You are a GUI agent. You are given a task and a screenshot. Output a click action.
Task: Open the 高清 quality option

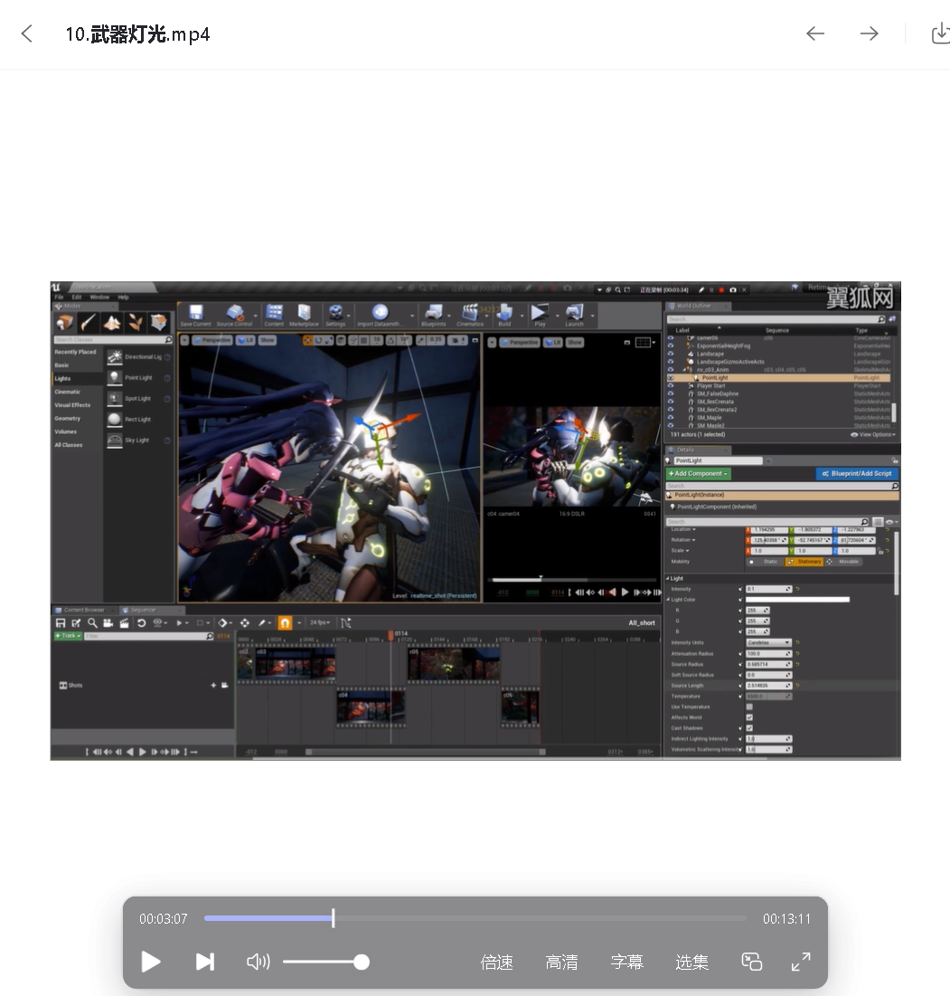(x=561, y=963)
